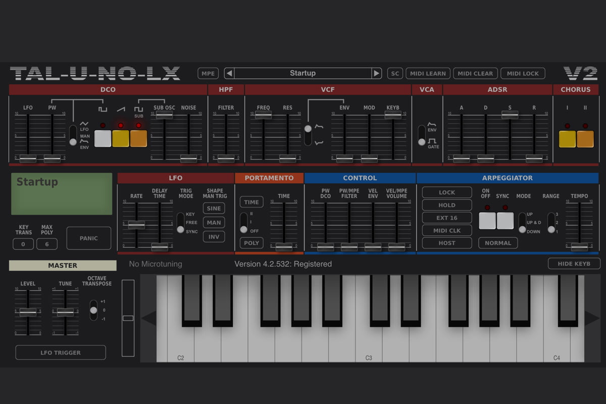
Task: Activate MIDI LEARN
Action: (428, 73)
